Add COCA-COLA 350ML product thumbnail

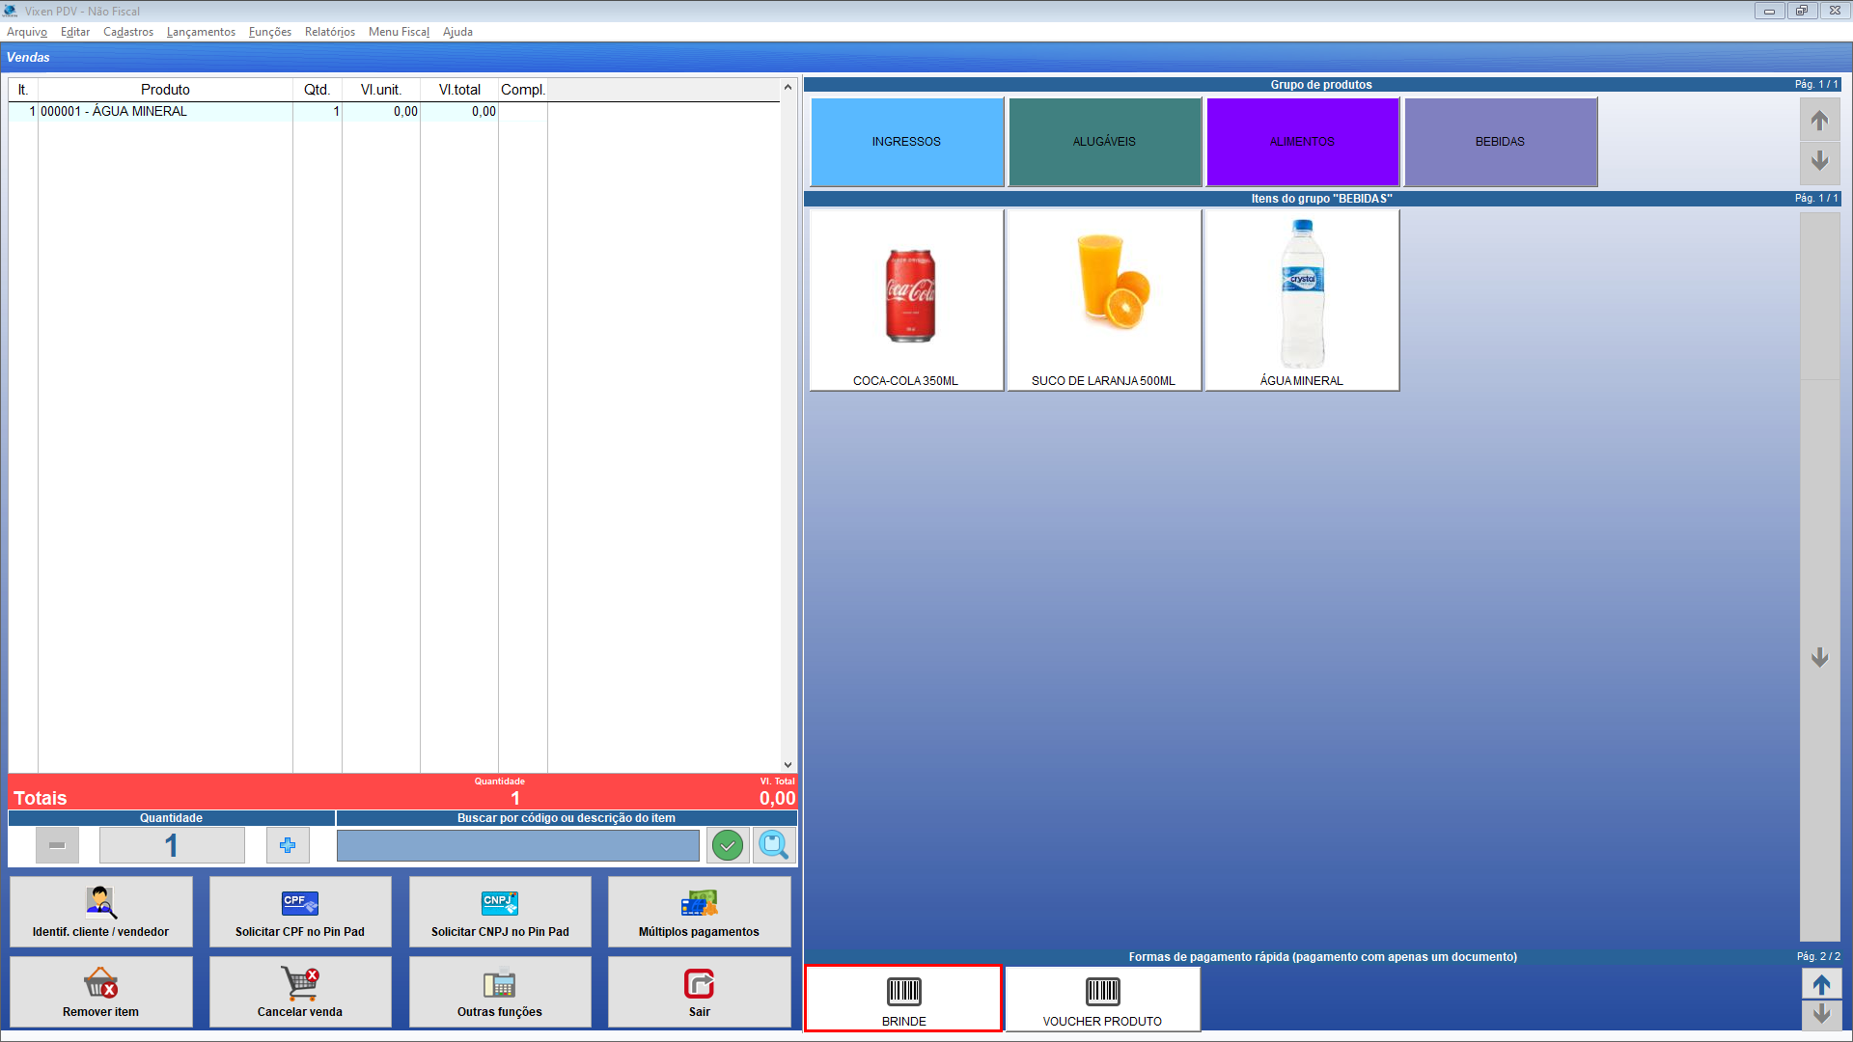906,300
